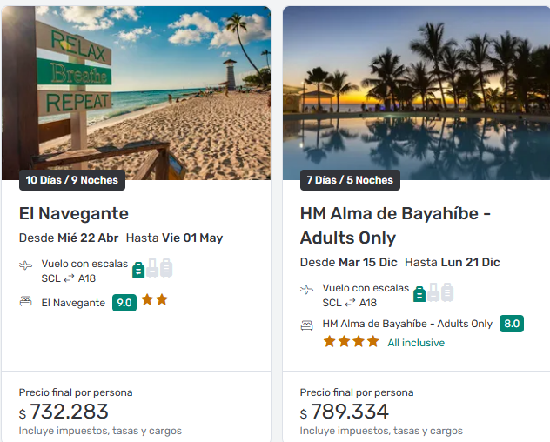The height and width of the screenshot is (442, 550).
Task: Click the green luggage icon in HM Alma card
Action: pos(419,293)
